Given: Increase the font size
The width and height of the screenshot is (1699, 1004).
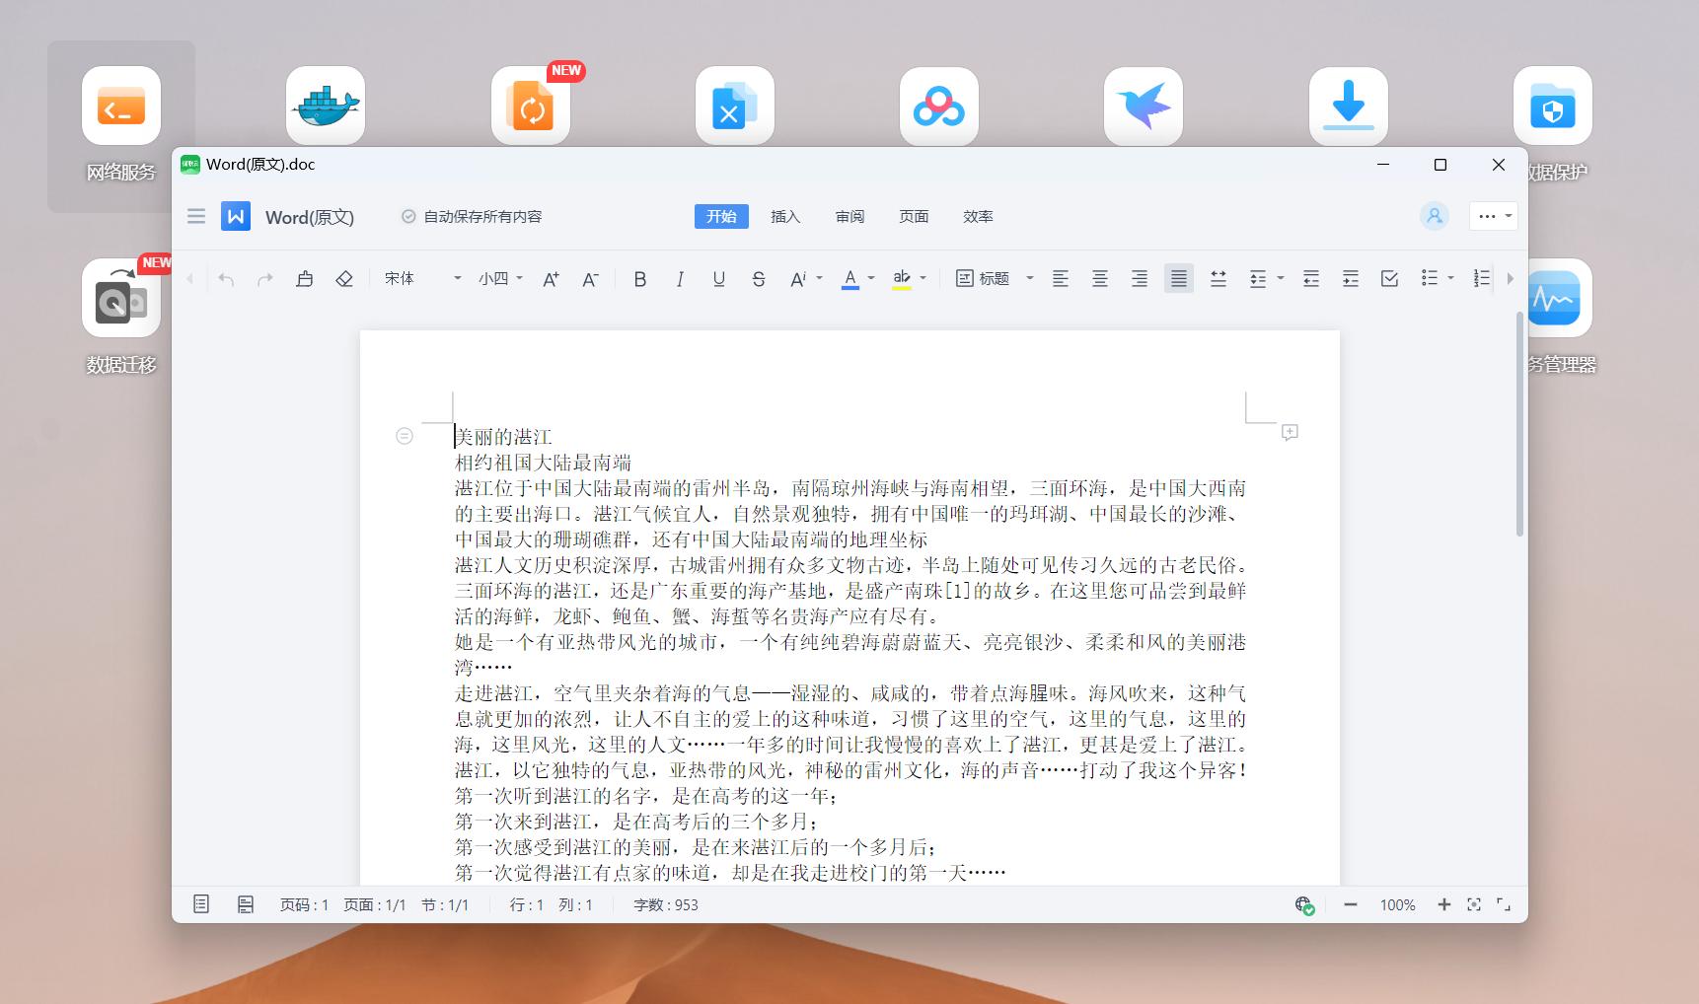Looking at the screenshot, I should 550,278.
